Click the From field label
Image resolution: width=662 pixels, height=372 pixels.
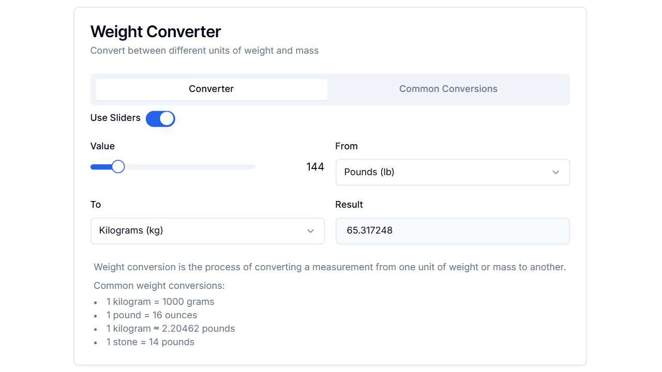coord(346,146)
